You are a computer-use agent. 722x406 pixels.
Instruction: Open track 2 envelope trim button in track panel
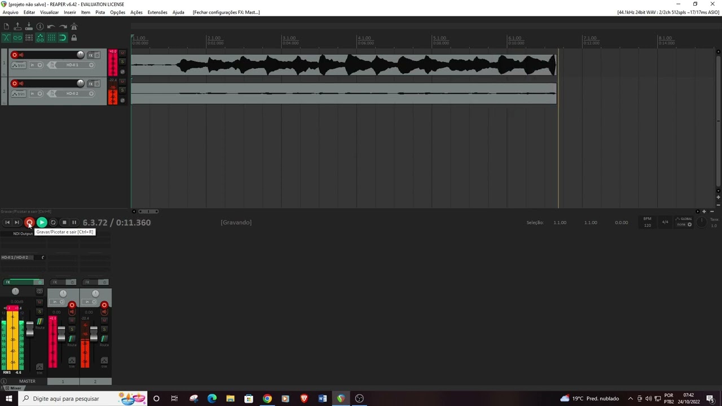pyautogui.click(x=19, y=94)
